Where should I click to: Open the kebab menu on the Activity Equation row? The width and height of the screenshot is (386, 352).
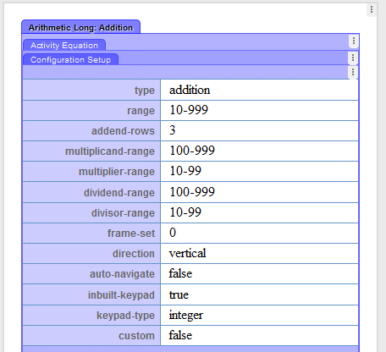(x=354, y=41)
